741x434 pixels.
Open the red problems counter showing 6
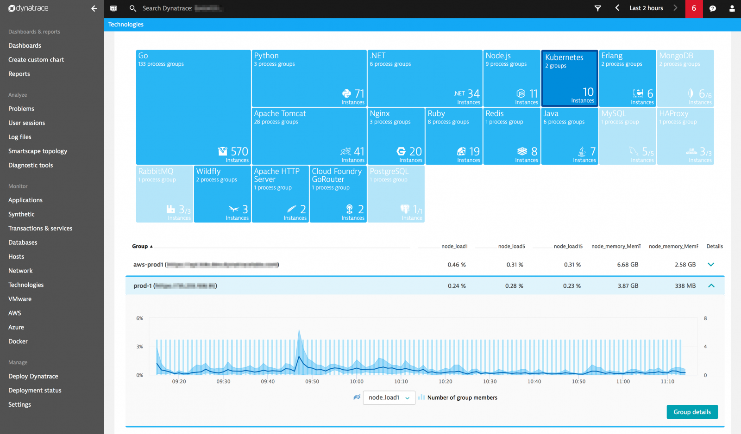coord(694,8)
